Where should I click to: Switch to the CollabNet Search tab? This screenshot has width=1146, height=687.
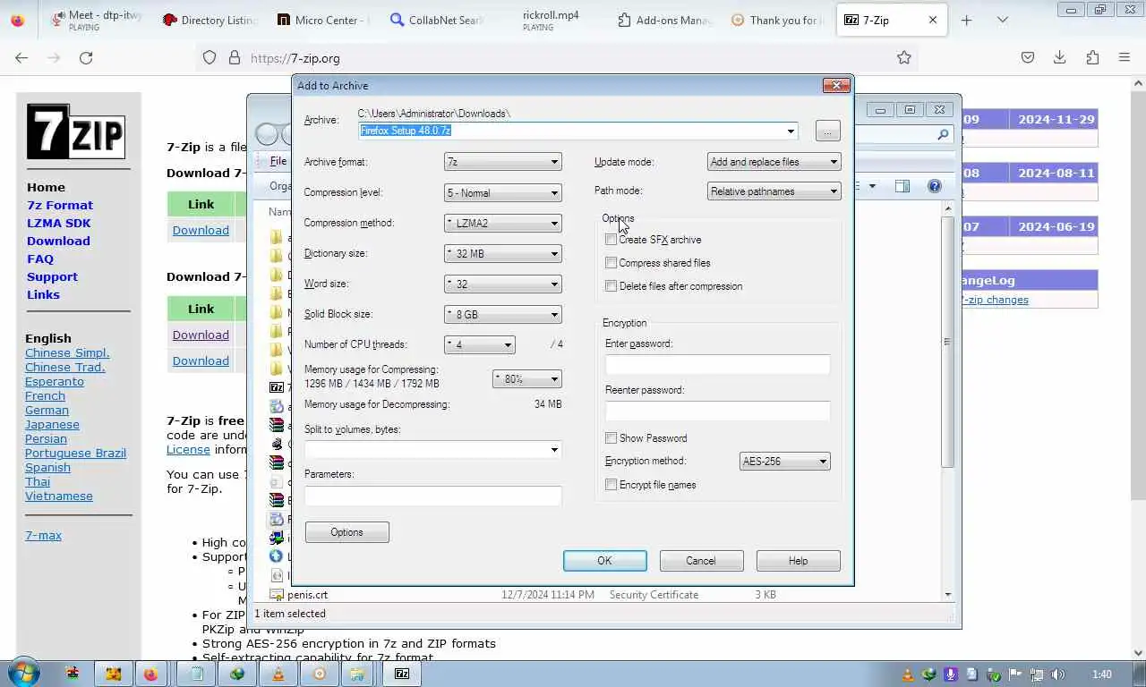click(437, 20)
